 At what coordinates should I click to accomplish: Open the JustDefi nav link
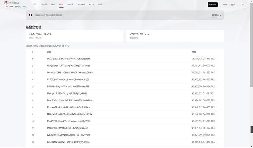point(81,4)
